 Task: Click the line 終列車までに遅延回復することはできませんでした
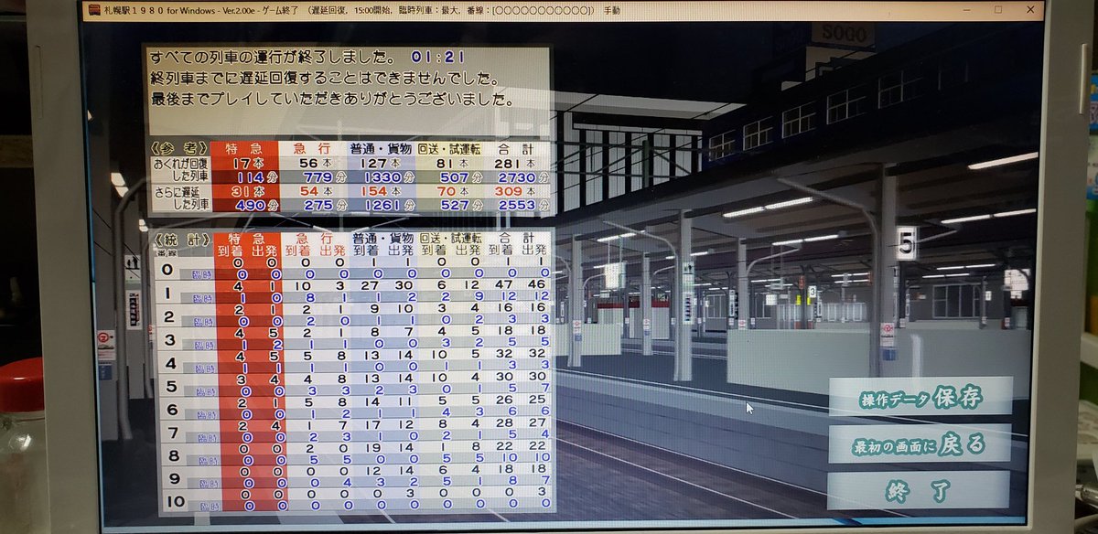pos(324,79)
